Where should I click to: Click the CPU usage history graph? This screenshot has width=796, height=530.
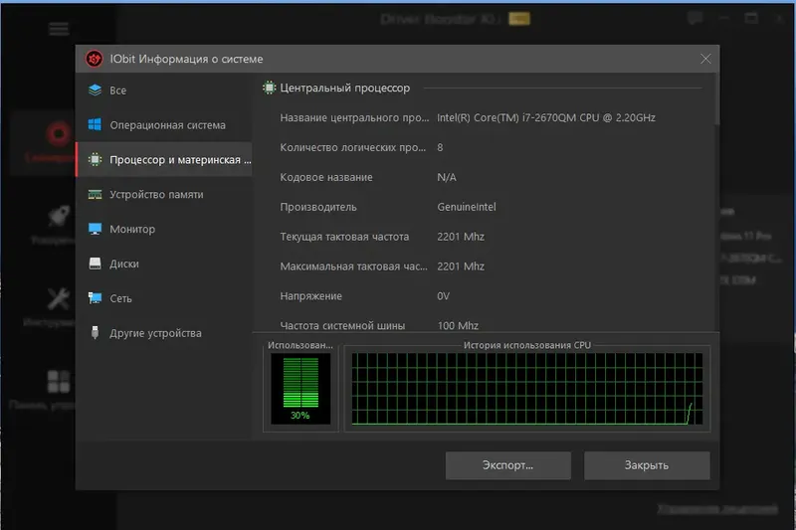[x=527, y=389]
